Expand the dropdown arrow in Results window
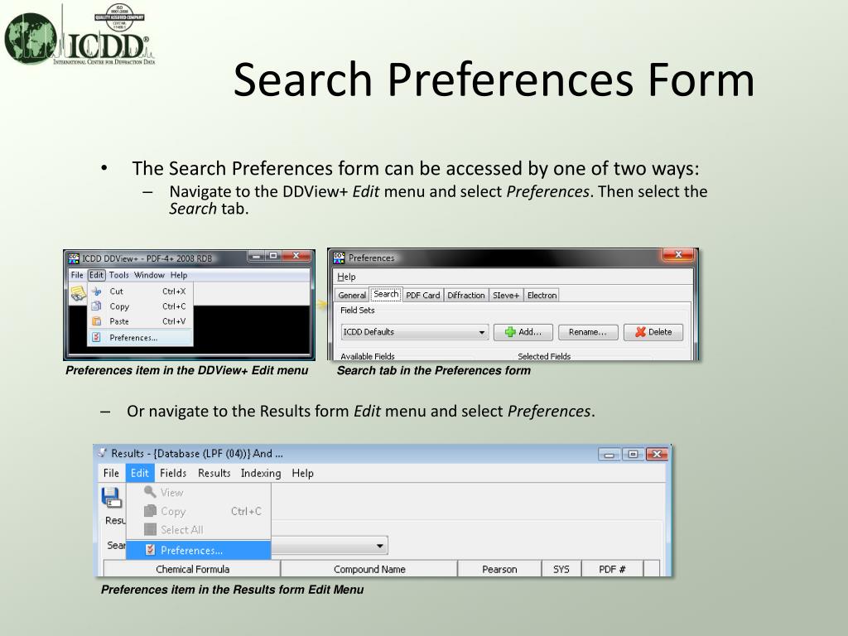The height and width of the screenshot is (636, 848). [x=380, y=546]
